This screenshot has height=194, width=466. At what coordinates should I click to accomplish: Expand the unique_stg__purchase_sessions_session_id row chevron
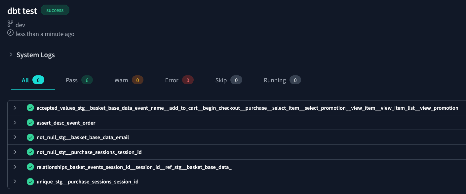click(15, 181)
